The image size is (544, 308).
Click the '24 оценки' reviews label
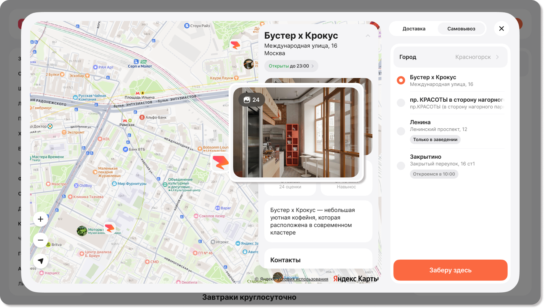tap(290, 187)
